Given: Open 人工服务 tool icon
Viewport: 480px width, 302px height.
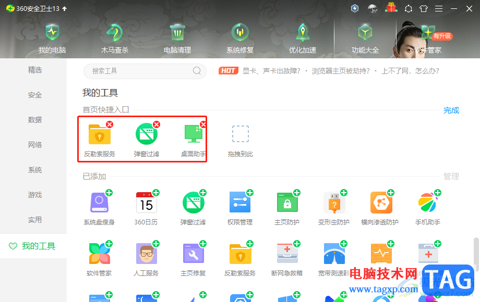Looking at the screenshot, I should [x=146, y=254].
